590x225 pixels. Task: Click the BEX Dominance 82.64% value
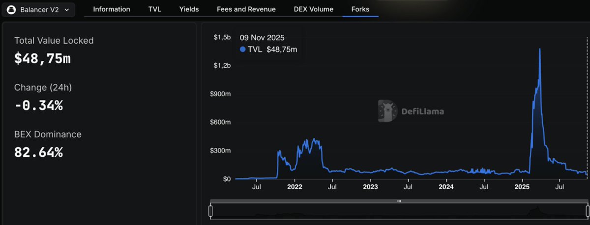click(38, 152)
